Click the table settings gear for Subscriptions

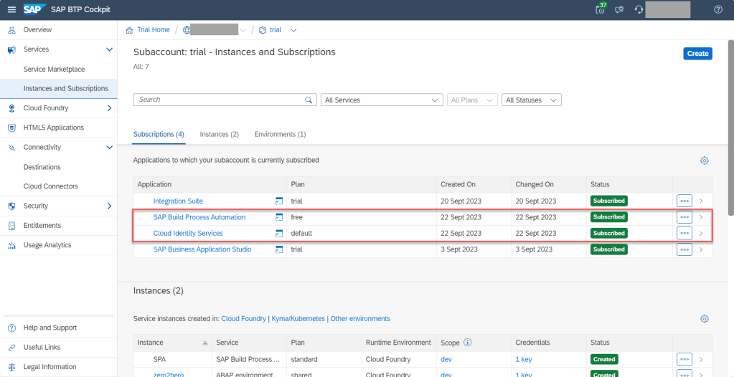(x=704, y=161)
